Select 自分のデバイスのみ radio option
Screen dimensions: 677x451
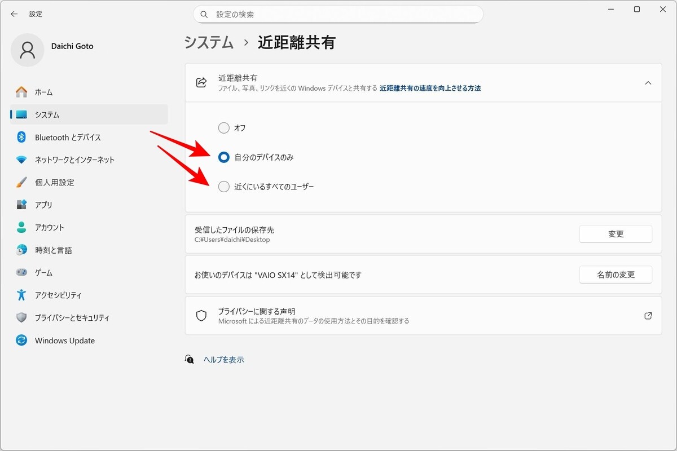point(224,157)
